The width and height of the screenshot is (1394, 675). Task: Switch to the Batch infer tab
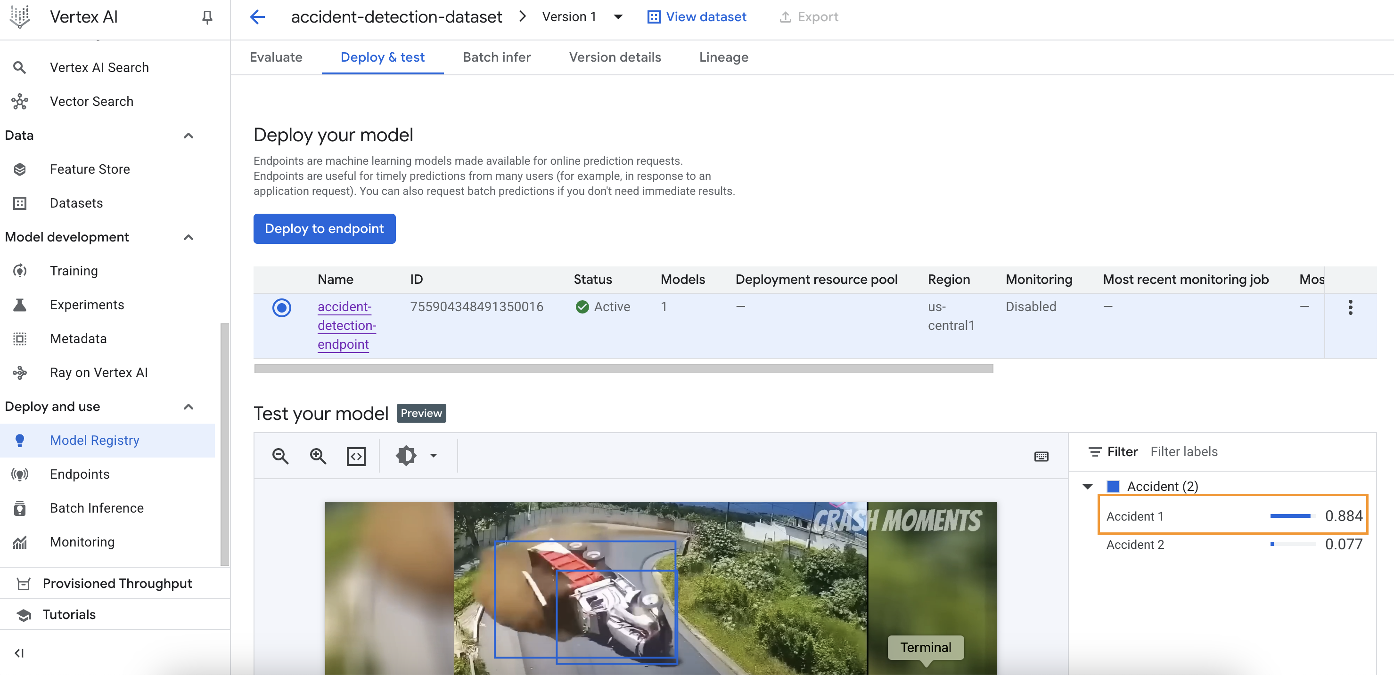coord(496,57)
